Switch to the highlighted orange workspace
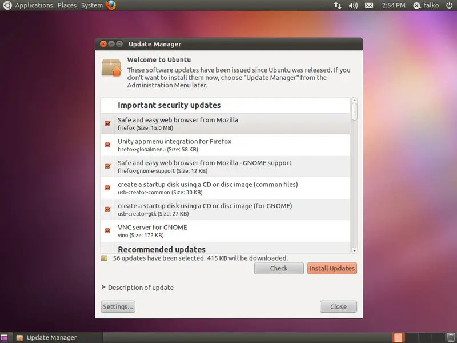The width and height of the screenshot is (457, 343). pos(398,338)
